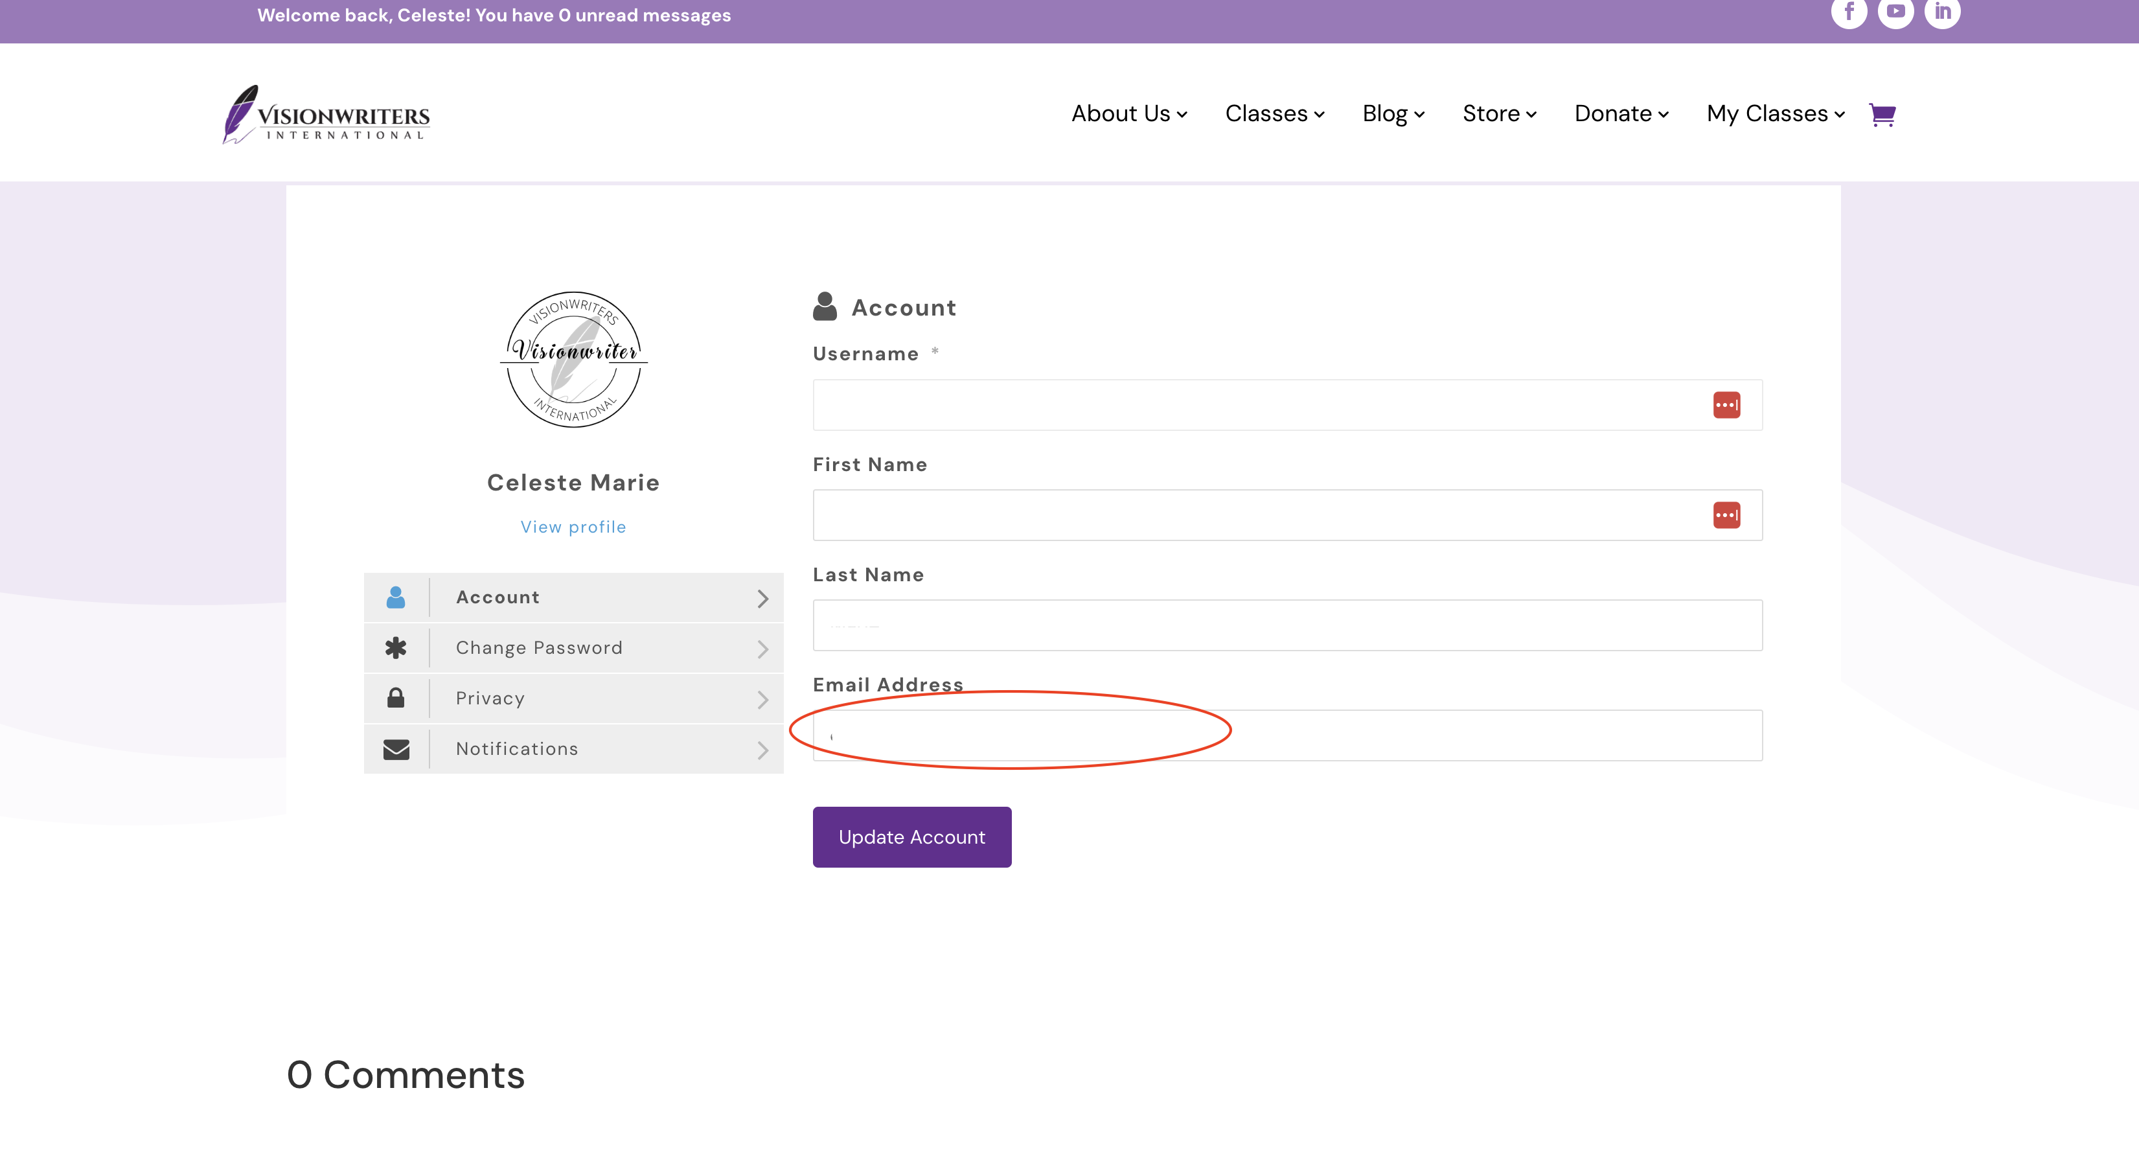The height and width of the screenshot is (1156, 2139).
Task: Expand the About Us dropdown menu
Action: pyautogui.click(x=1129, y=114)
